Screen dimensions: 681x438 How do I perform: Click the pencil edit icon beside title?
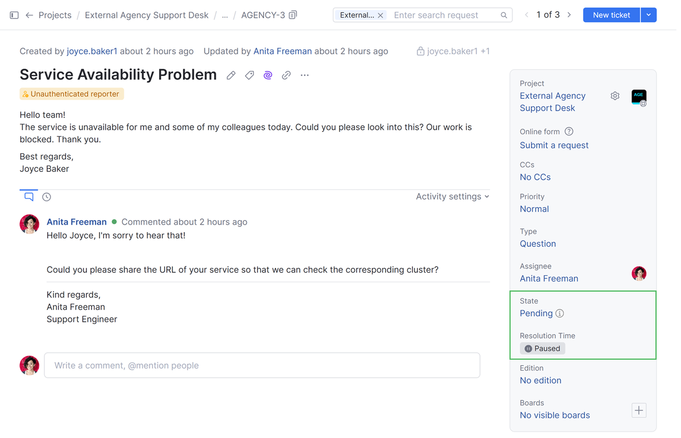pos(231,75)
